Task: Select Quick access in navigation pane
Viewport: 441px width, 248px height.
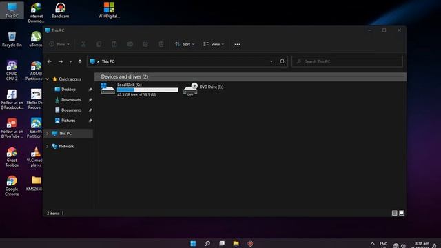Action: (x=67, y=79)
